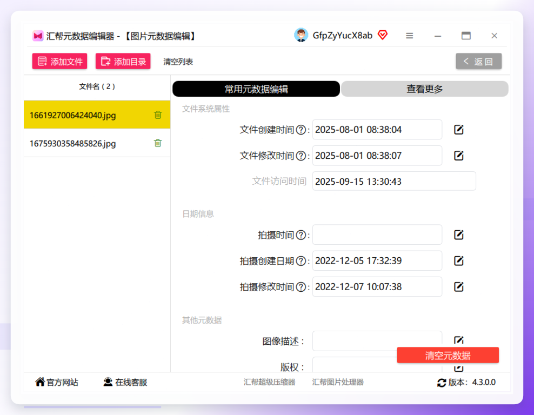This screenshot has width=534, height=415.
Task: Show help for 拍摄创建日期 question icon
Action: [x=301, y=261]
